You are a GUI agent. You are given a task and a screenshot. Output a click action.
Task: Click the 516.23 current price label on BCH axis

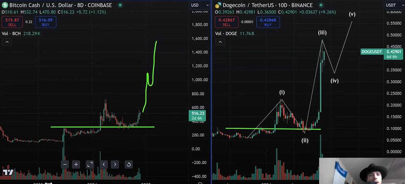click(197, 115)
